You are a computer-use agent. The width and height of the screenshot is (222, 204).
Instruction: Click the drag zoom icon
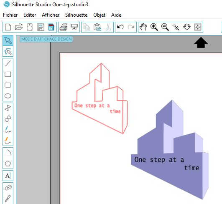tap(187, 27)
